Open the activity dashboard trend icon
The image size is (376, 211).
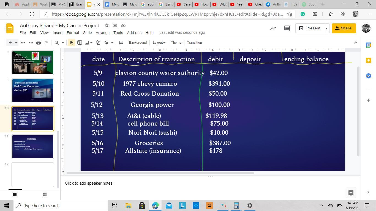click(x=273, y=28)
